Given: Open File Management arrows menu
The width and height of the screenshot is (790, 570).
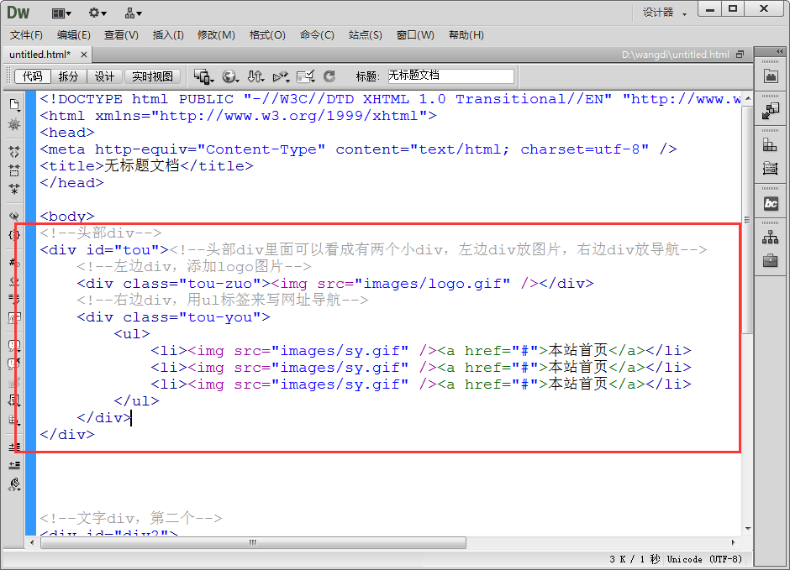Looking at the screenshot, I should [256, 76].
